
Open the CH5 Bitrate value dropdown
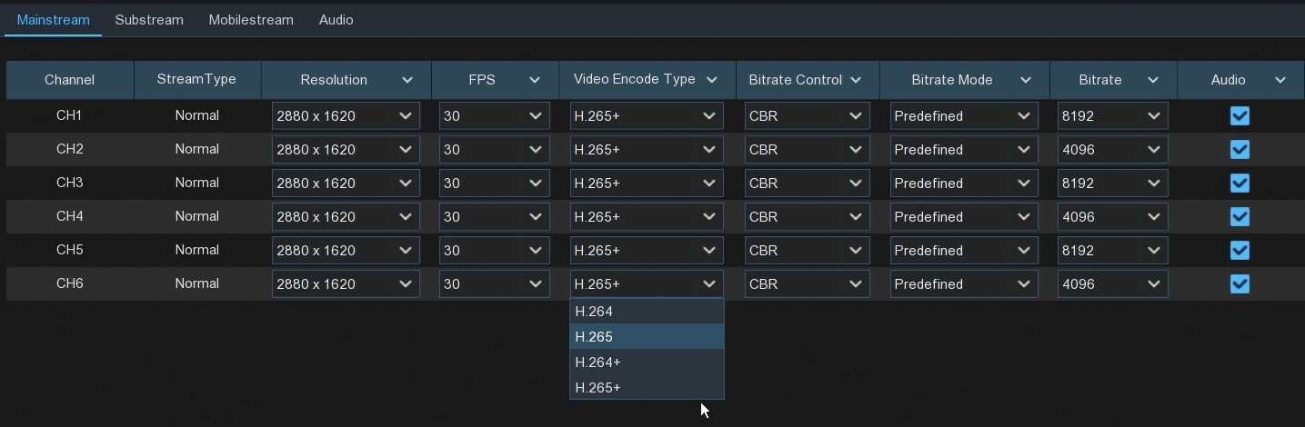(1112, 251)
